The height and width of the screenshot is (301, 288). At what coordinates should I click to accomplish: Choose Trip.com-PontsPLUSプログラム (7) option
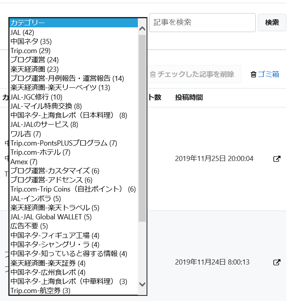(x=73, y=143)
